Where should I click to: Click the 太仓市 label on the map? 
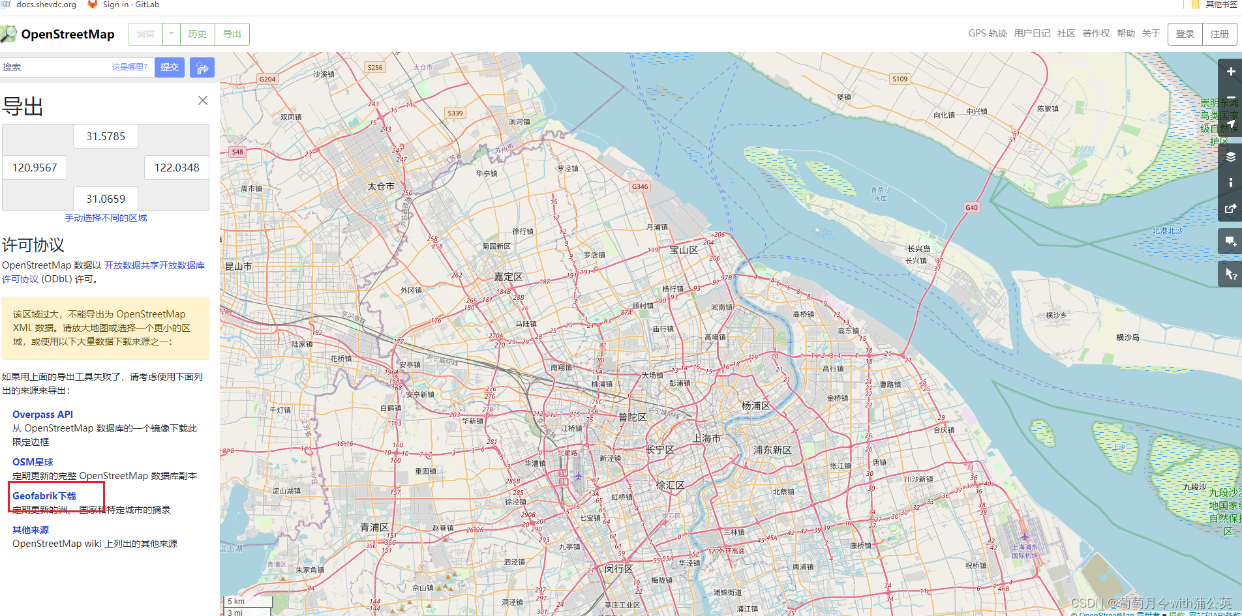(381, 186)
